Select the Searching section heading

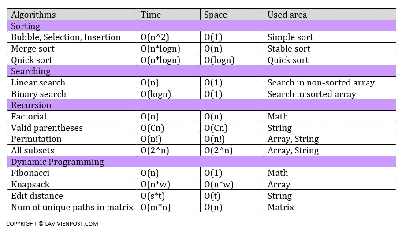tap(31, 71)
